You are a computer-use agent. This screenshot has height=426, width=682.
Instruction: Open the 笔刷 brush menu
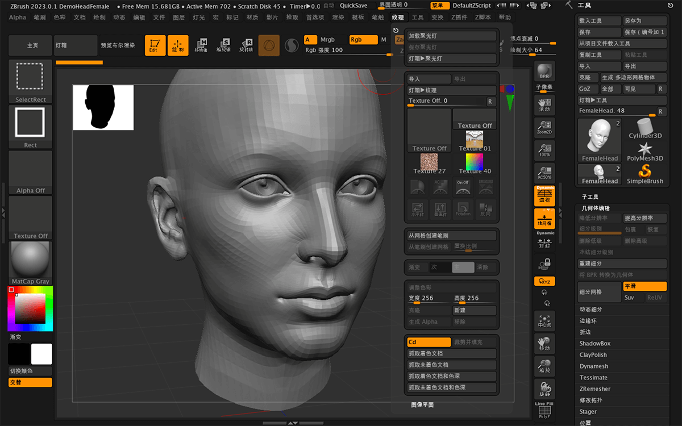coord(40,18)
